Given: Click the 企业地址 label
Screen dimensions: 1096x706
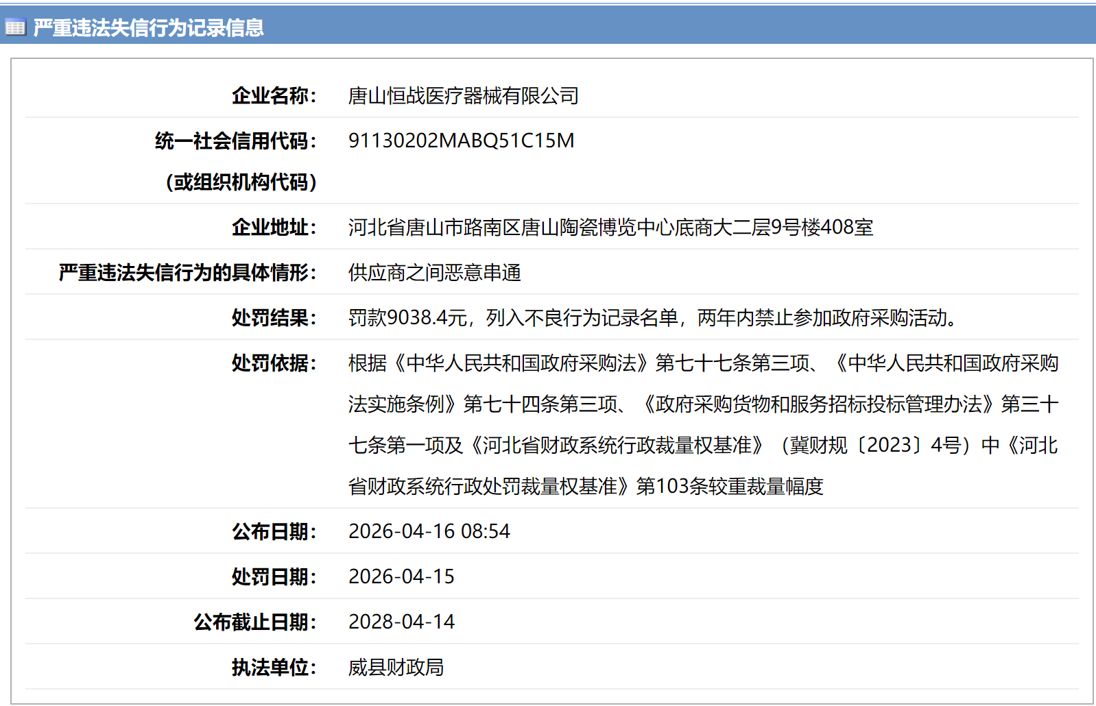Looking at the screenshot, I should point(274,227).
